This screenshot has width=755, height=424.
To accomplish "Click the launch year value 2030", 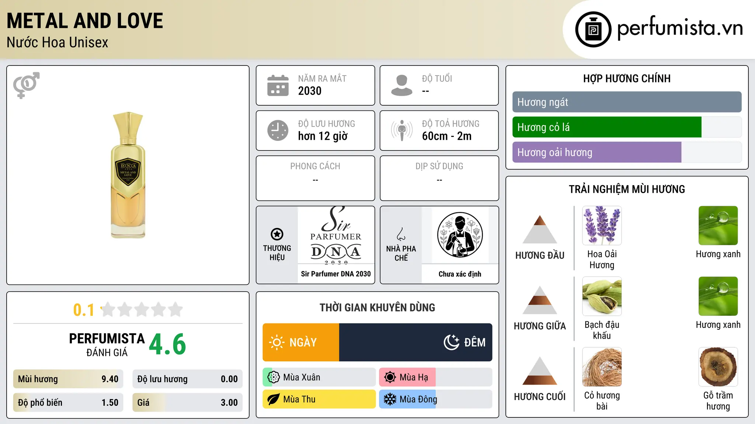I will pos(310,91).
